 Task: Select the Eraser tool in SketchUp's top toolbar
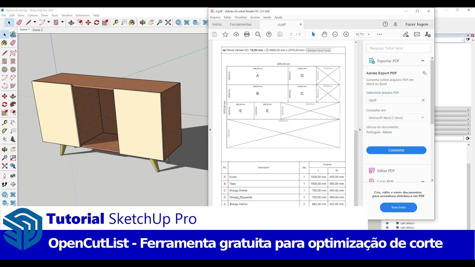19,23
